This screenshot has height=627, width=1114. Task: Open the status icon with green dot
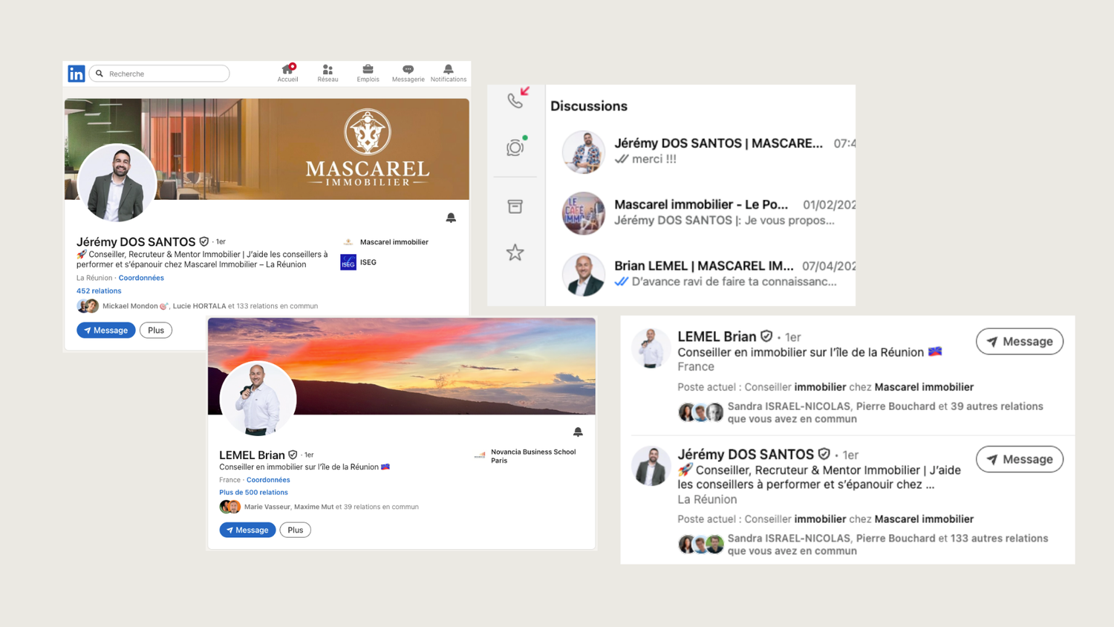tap(515, 147)
